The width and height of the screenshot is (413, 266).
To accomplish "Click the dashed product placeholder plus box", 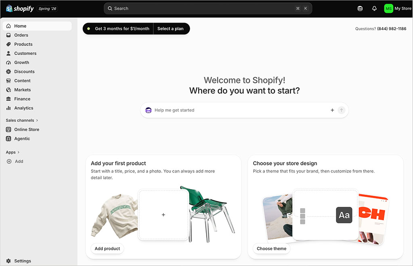I will click(x=163, y=215).
